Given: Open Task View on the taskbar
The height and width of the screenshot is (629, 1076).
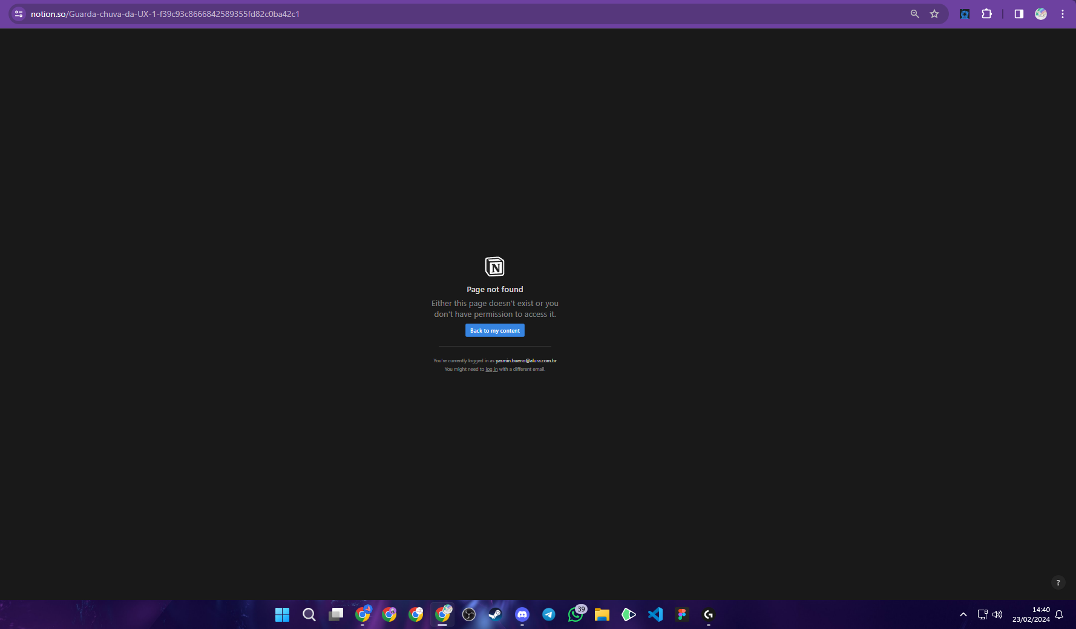Looking at the screenshot, I should coord(336,614).
